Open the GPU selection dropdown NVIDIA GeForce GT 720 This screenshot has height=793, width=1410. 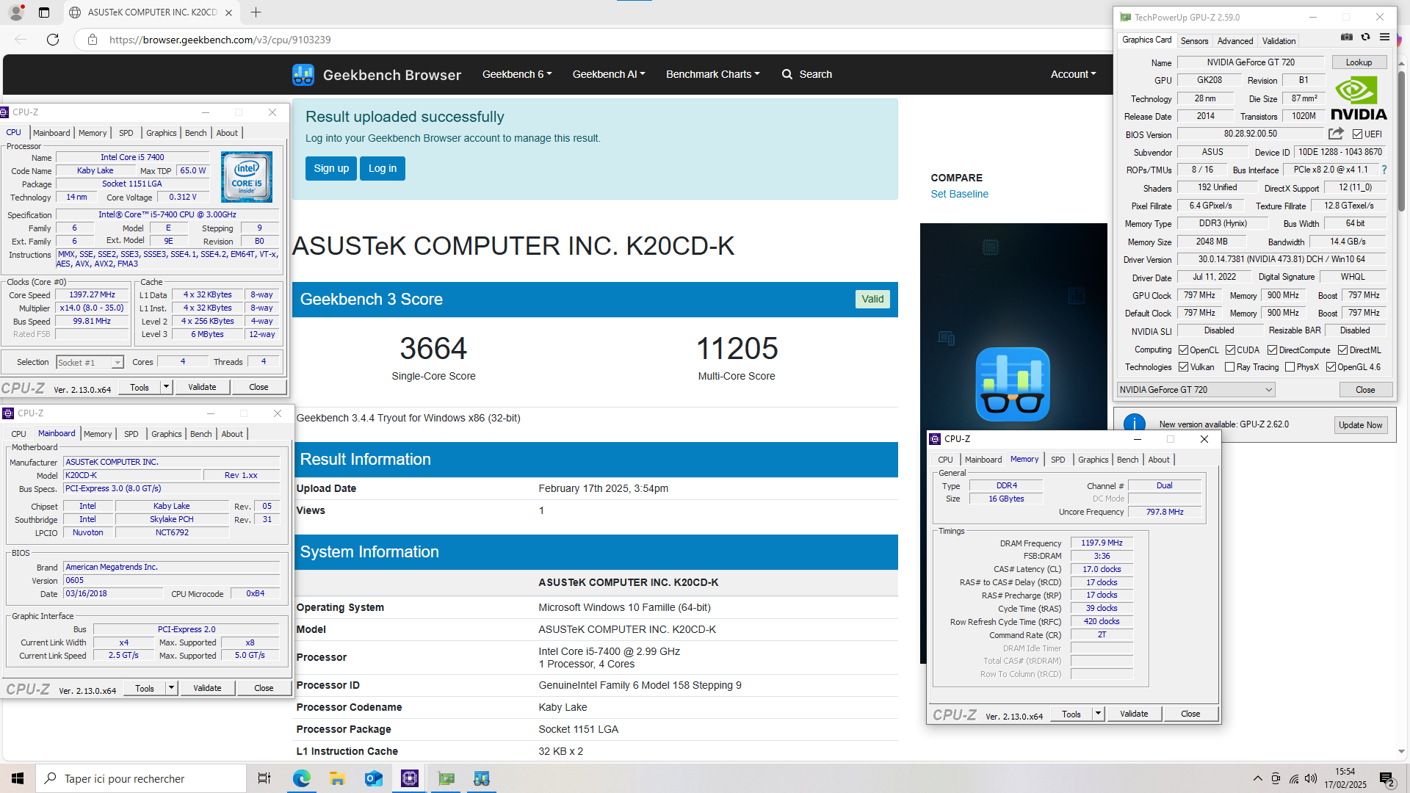tap(1196, 390)
